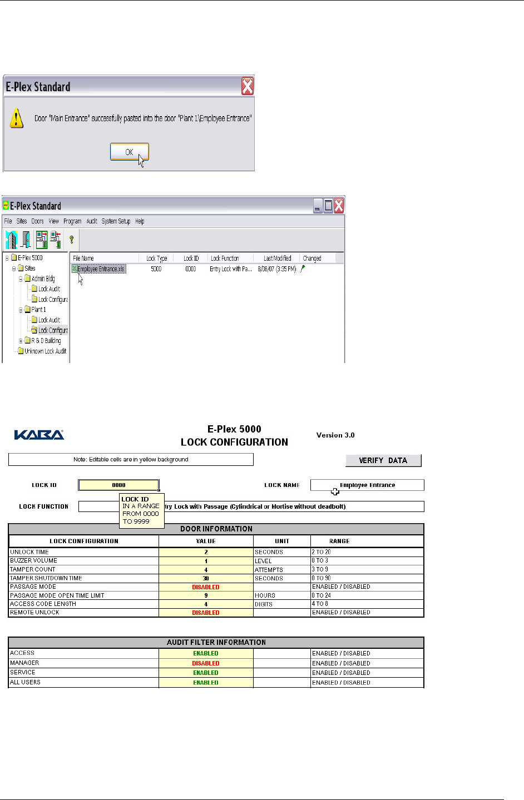Click OK in the paste confirmation dialog
524x800 pixels.
coord(129,152)
